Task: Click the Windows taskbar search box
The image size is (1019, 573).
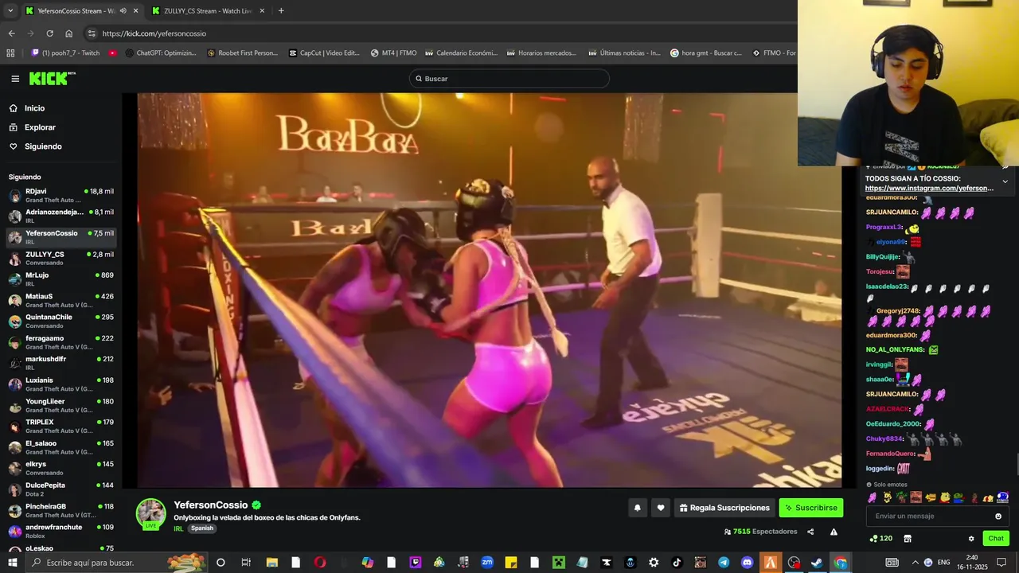Action: tap(118, 563)
